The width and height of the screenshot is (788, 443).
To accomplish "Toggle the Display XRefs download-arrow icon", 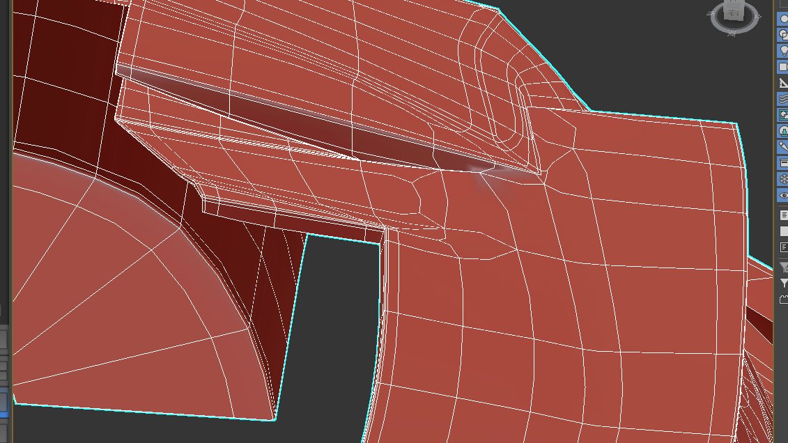I will pos(783,131).
